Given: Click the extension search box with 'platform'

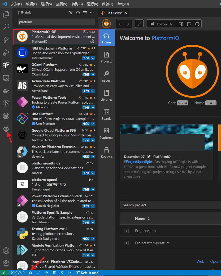Looking at the screenshot, I should point(56,22).
